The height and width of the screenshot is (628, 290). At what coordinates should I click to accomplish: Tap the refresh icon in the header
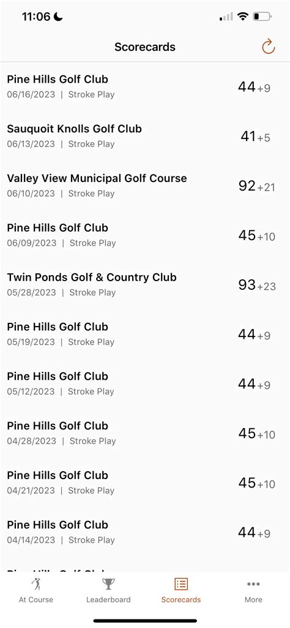pyautogui.click(x=268, y=47)
